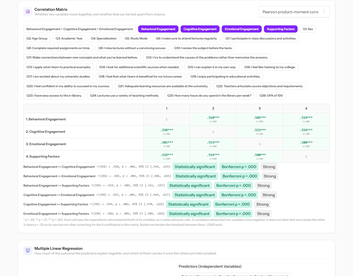Toggle the combined Behavioral + Cognitive + Emotional chip
The width and height of the screenshot is (353, 276).
click(x=80, y=29)
